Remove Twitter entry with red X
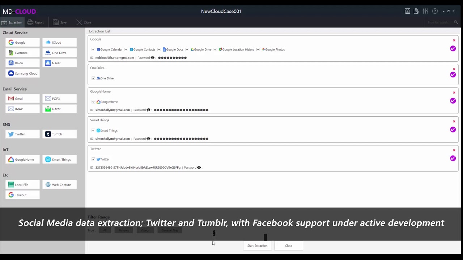This screenshot has height=260, width=463. (x=454, y=150)
